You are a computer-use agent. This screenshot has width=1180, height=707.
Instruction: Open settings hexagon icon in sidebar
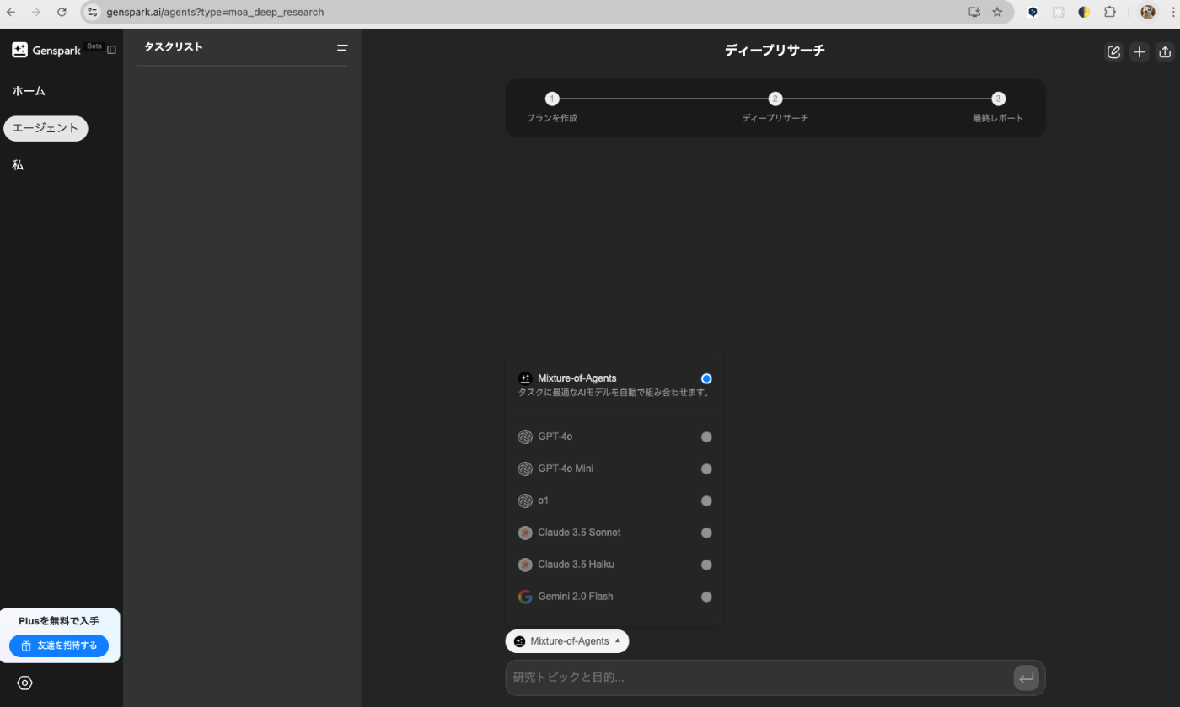(x=25, y=683)
